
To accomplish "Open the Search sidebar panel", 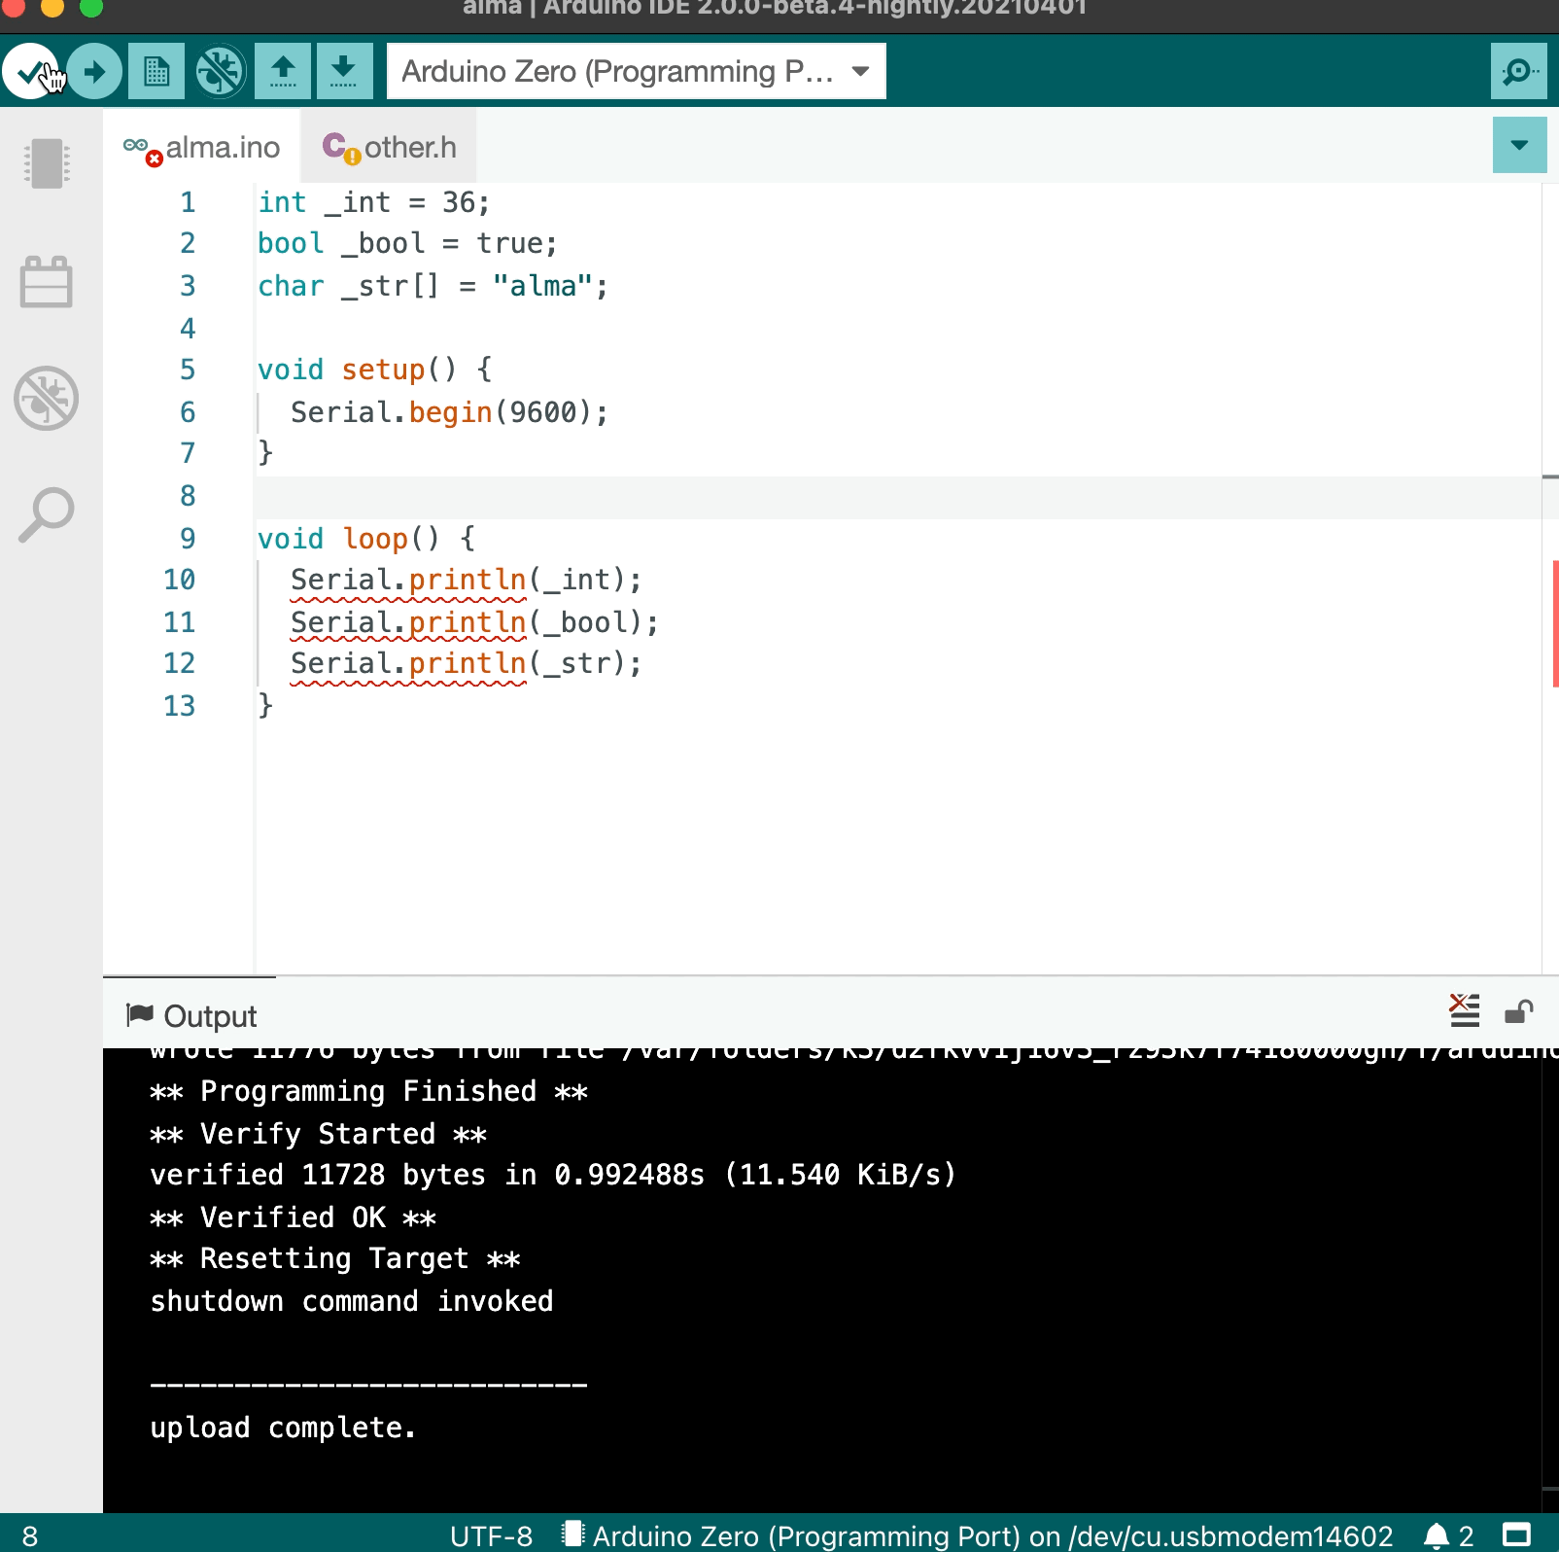I will click(46, 514).
